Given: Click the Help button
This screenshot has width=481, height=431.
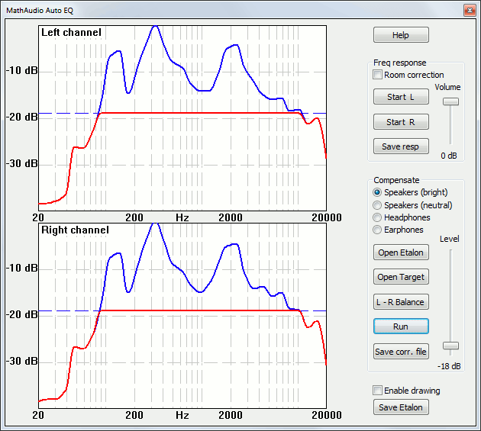Looking at the screenshot, I should click(x=401, y=35).
